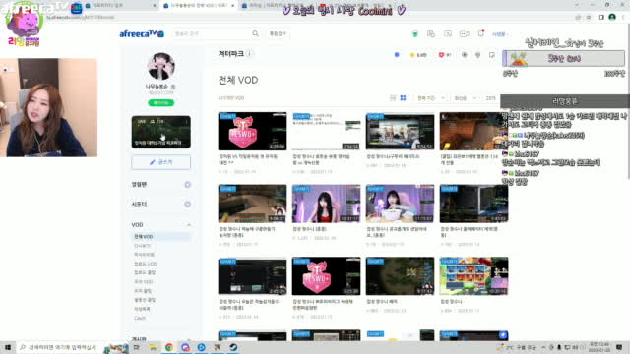Click the round icon right of the heart count

[x=464, y=55]
